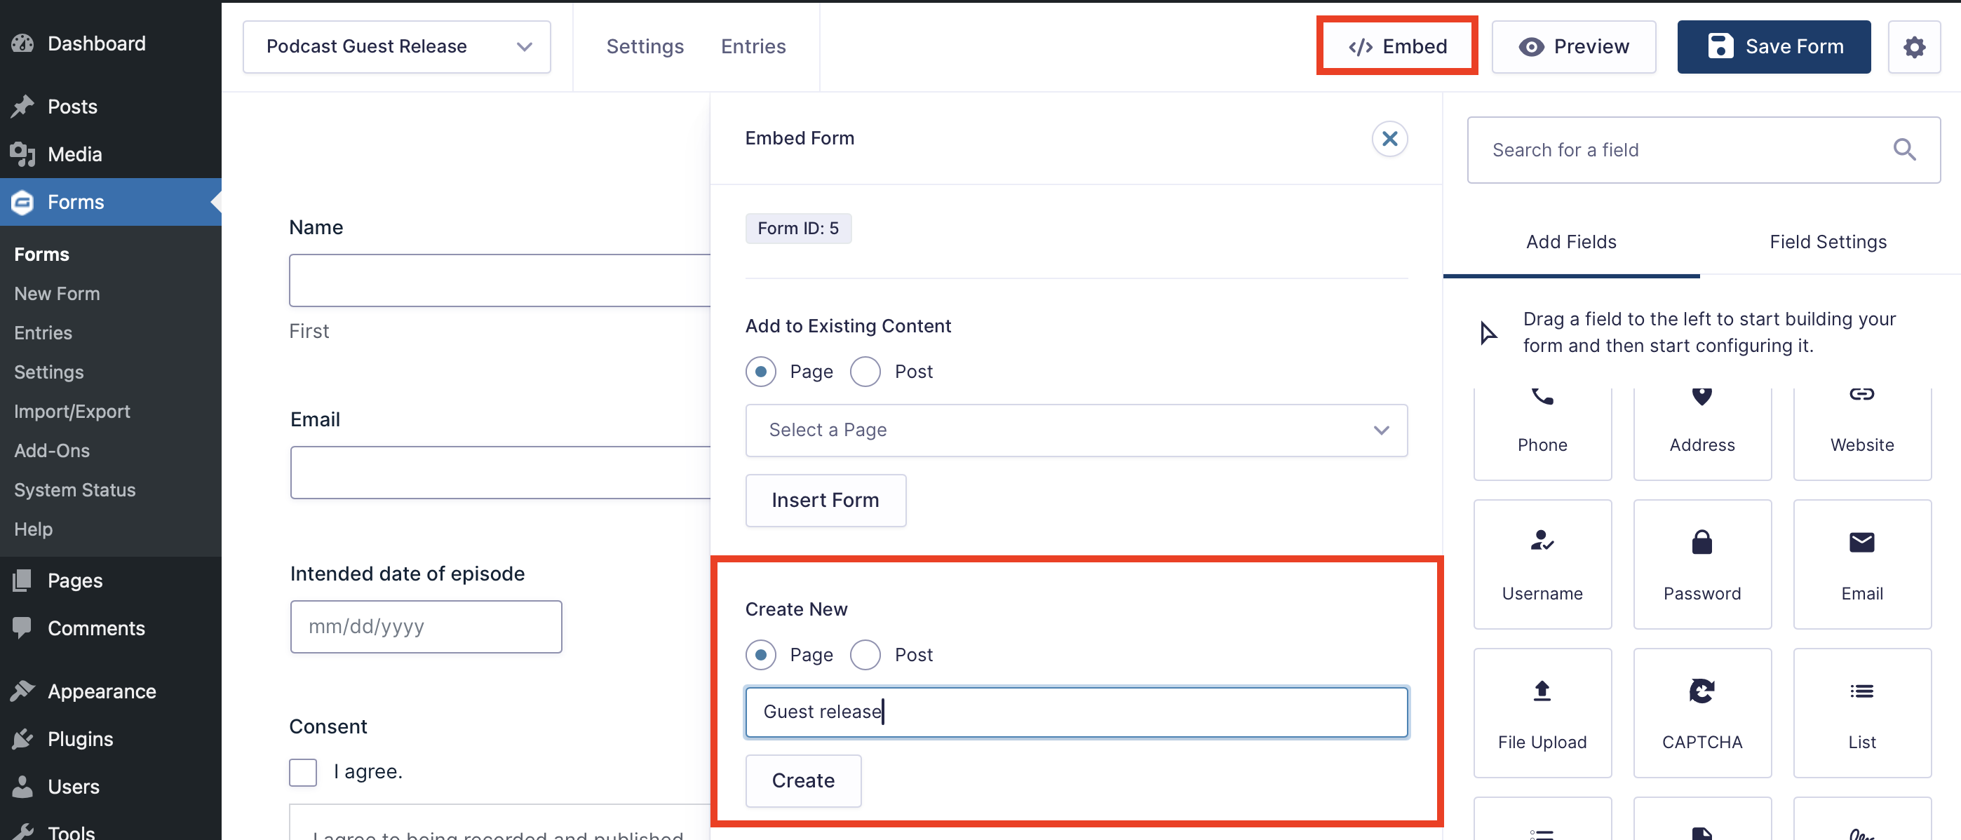This screenshot has height=840, width=1961.
Task: Add the CAPTCHA field
Action: (1702, 713)
